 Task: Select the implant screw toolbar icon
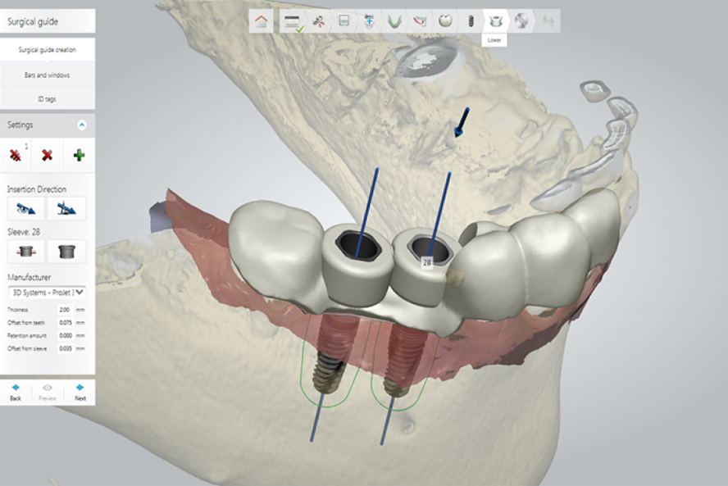click(x=471, y=20)
